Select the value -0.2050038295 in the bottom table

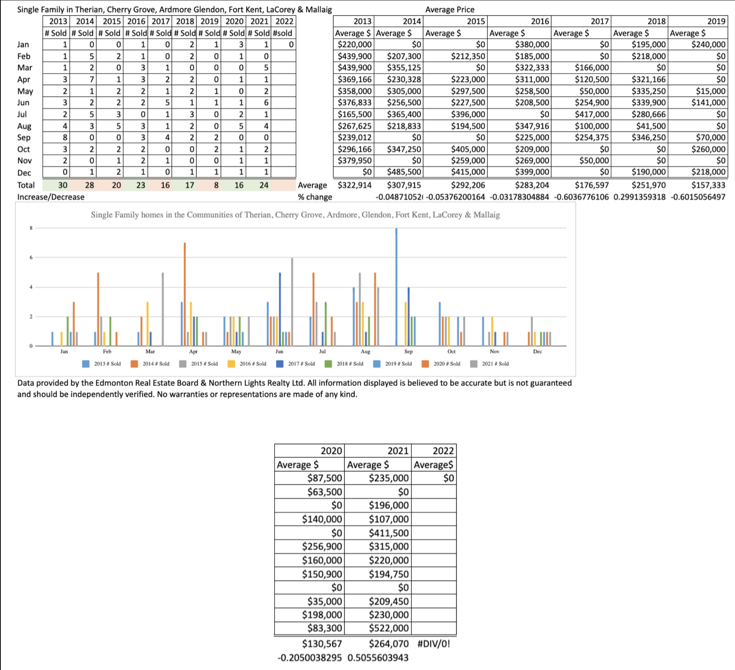pos(310,658)
